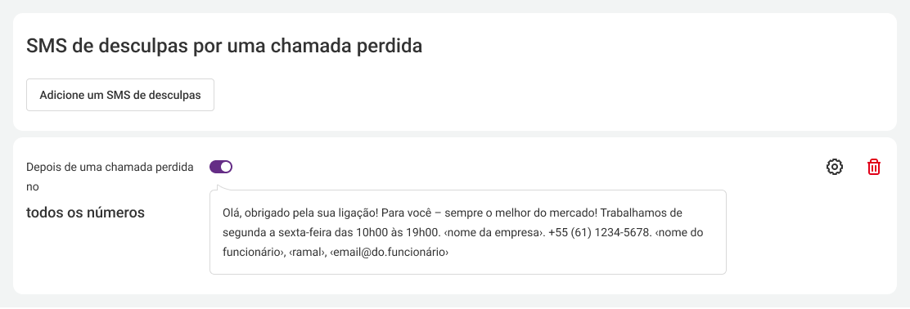
Task: Select the 'todos os números' label
Action: (x=85, y=213)
